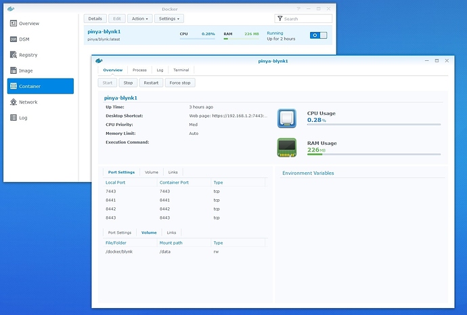Click the Med CPU priority value
Screen dimensions: 467x315
(193, 125)
